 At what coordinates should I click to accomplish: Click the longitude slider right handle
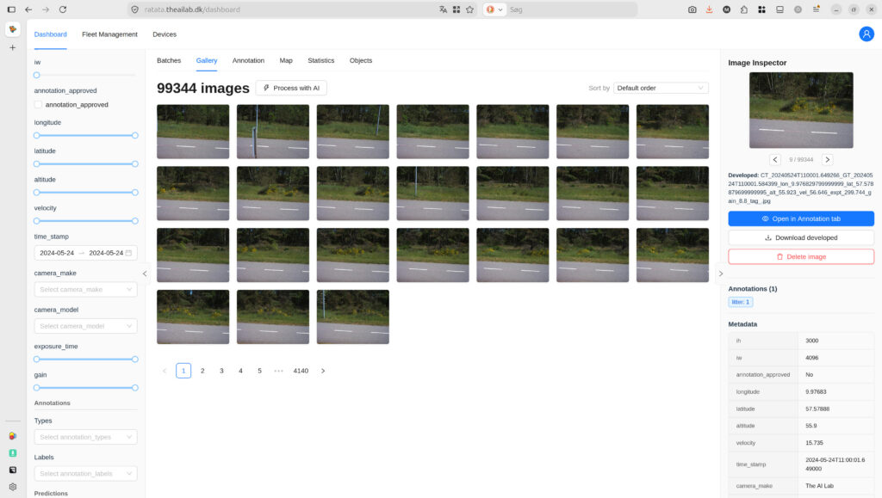135,135
